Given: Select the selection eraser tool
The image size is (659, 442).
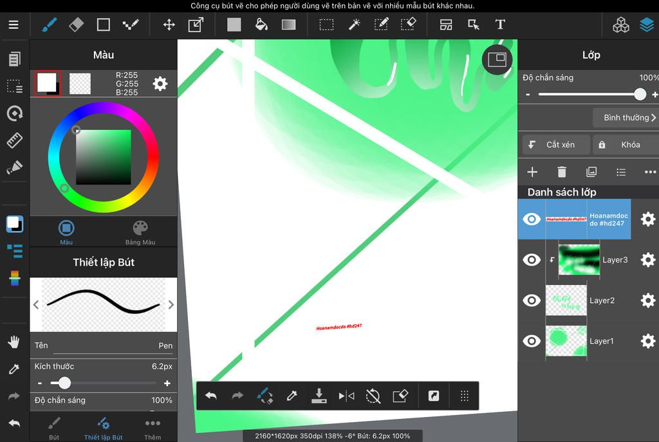Looking at the screenshot, I should (x=409, y=24).
